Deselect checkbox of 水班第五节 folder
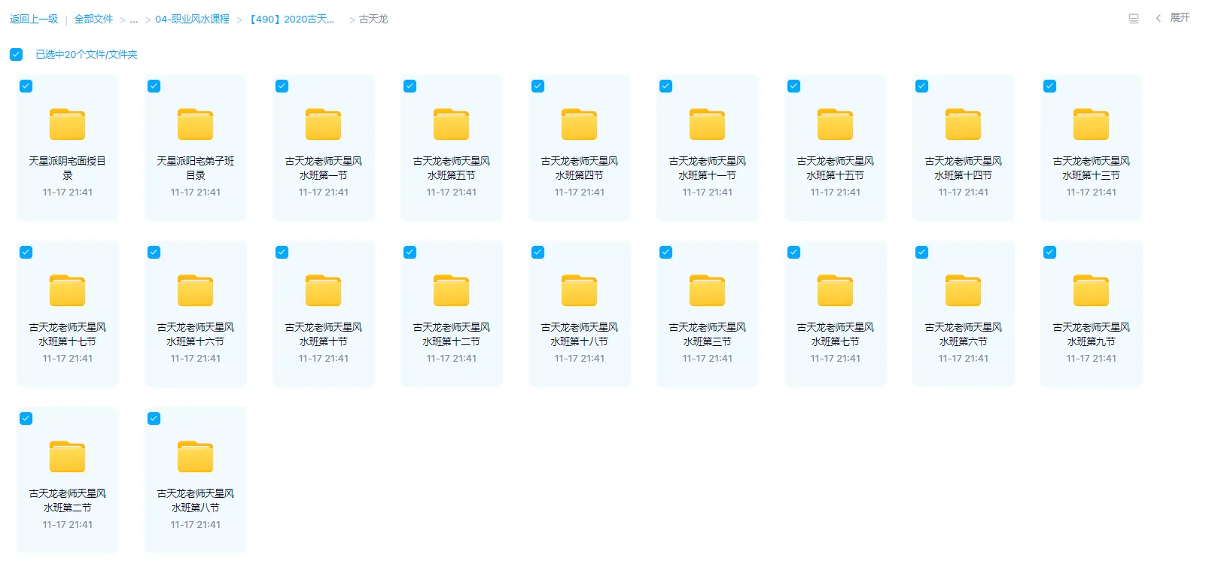Viewport: 1206px width, 564px height. click(410, 86)
